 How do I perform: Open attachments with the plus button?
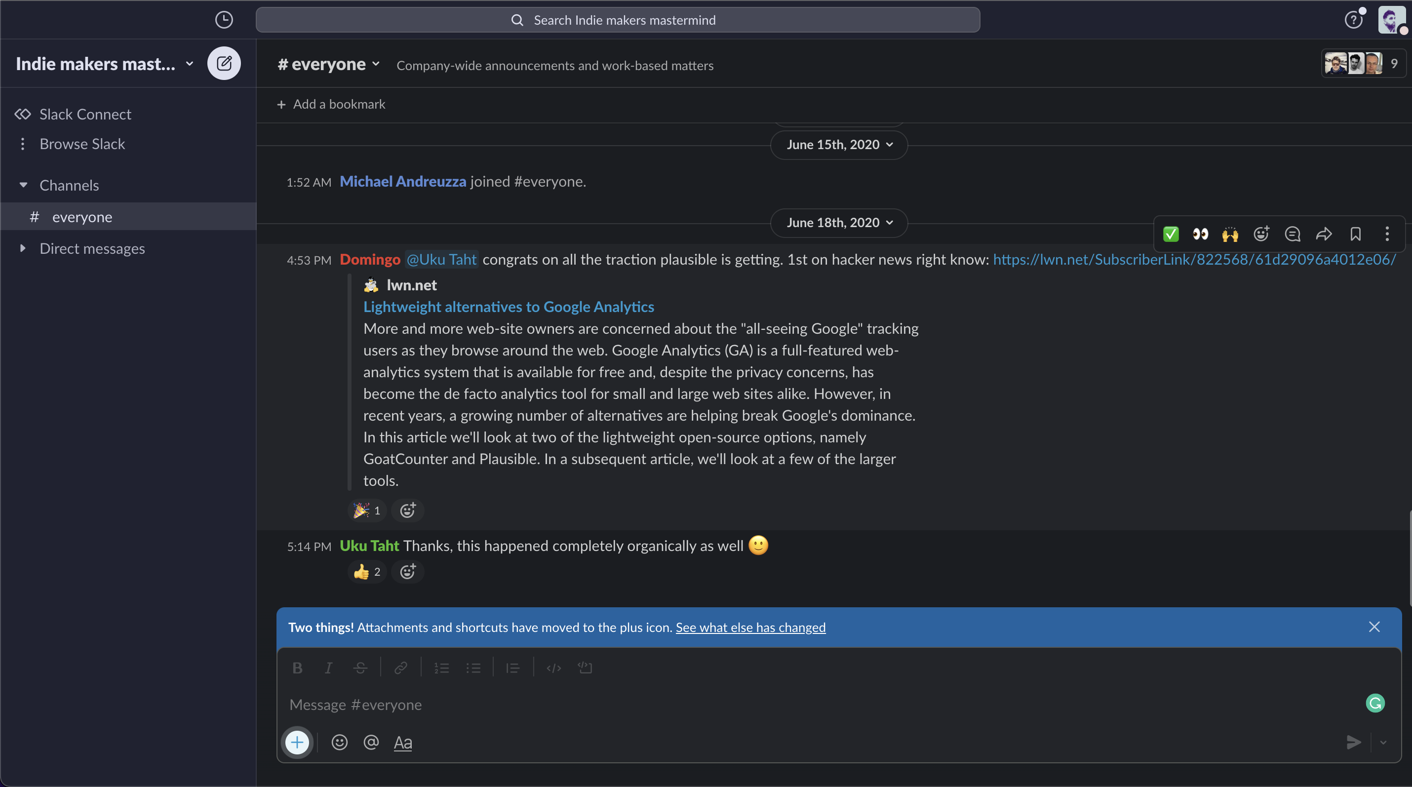297,742
